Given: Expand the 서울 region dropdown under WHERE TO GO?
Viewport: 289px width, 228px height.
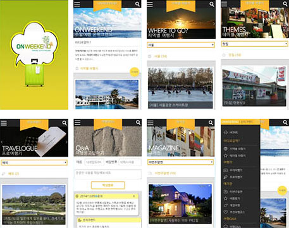Looking at the screenshot, I should tap(181, 45).
